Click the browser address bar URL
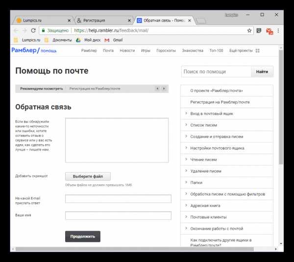This screenshot has height=262, width=294. click(111, 30)
